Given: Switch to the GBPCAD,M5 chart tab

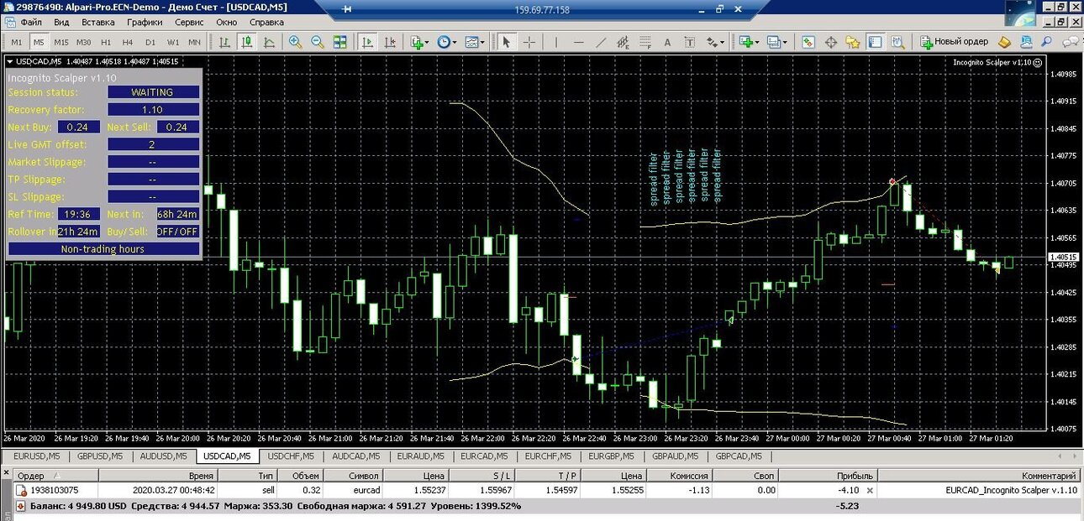Looking at the screenshot, I should [x=739, y=456].
